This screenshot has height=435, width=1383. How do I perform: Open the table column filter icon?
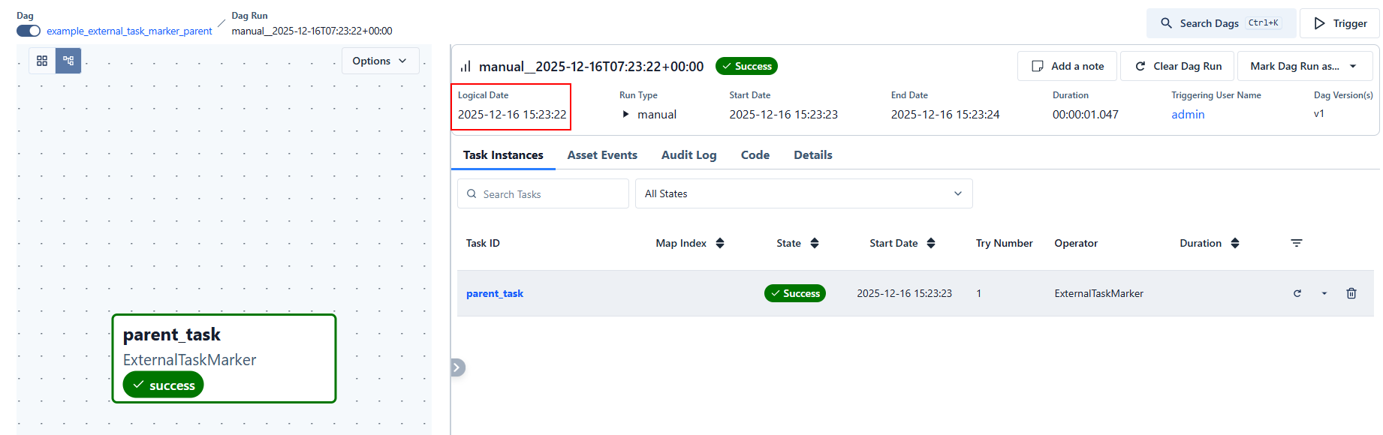pyautogui.click(x=1297, y=243)
